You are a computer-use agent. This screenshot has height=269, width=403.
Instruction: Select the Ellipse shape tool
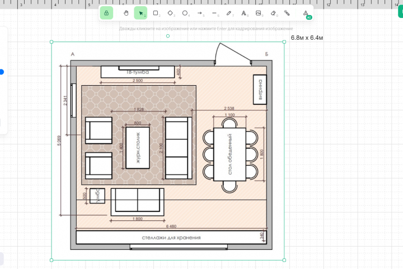(x=185, y=13)
